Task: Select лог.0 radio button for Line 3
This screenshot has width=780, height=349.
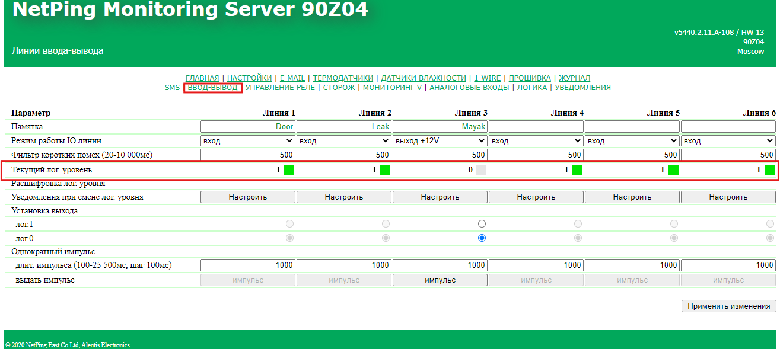Action: 482,238
